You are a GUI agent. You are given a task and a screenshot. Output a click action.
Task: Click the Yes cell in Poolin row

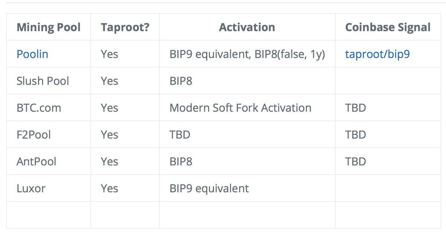pyautogui.click(x=125, y=54)
